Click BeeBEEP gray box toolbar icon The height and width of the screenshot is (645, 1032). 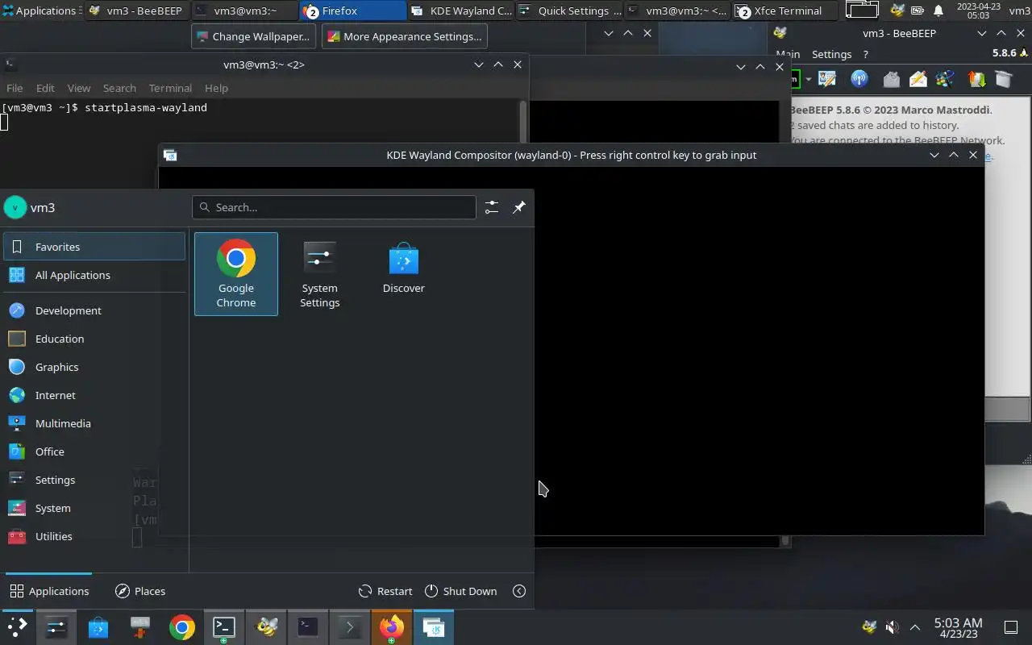[1004, 79]
